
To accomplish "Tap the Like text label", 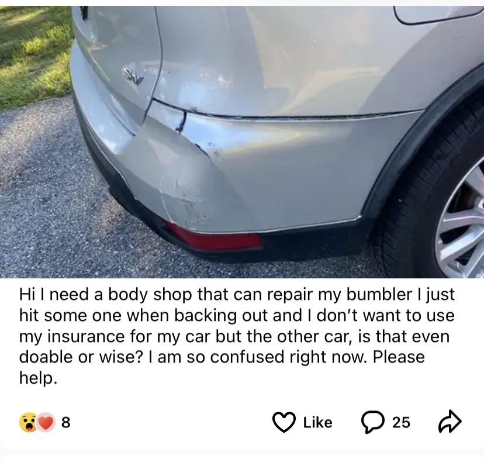I will pyautogui.click(x=317, y=422).
